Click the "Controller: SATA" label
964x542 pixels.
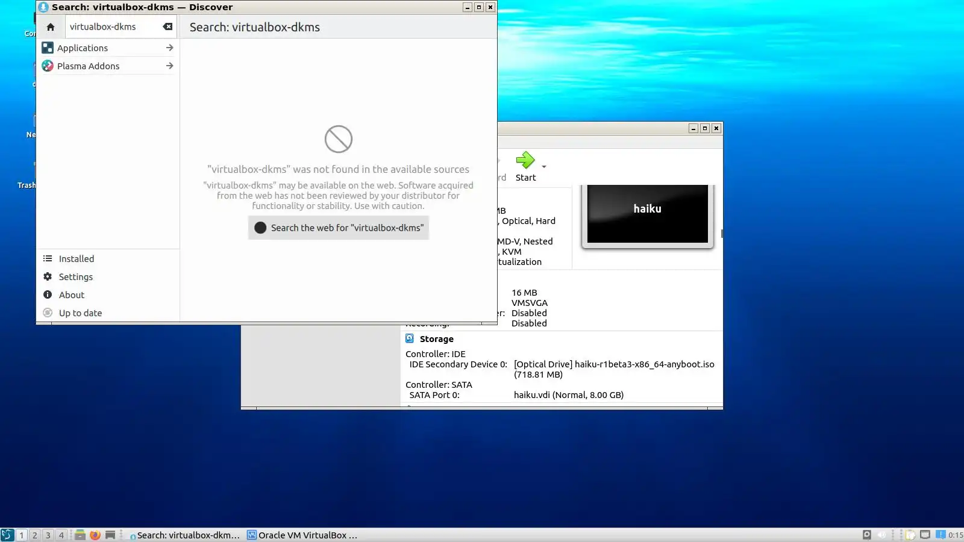coord(439,385)
